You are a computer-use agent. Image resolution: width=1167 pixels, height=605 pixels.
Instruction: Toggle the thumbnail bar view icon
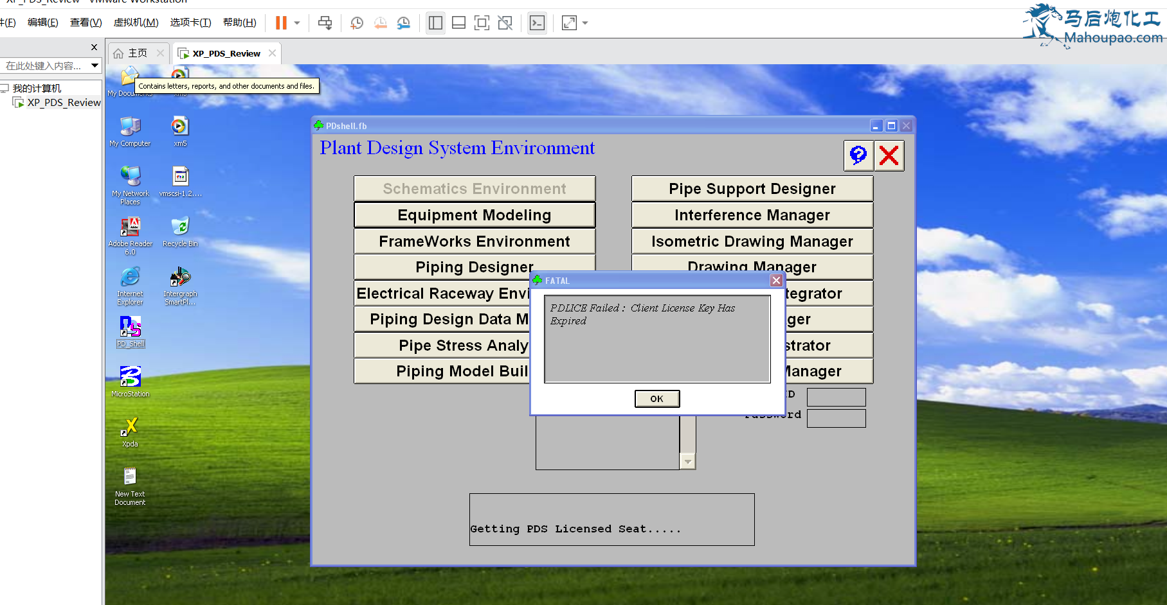coord(458,23)
